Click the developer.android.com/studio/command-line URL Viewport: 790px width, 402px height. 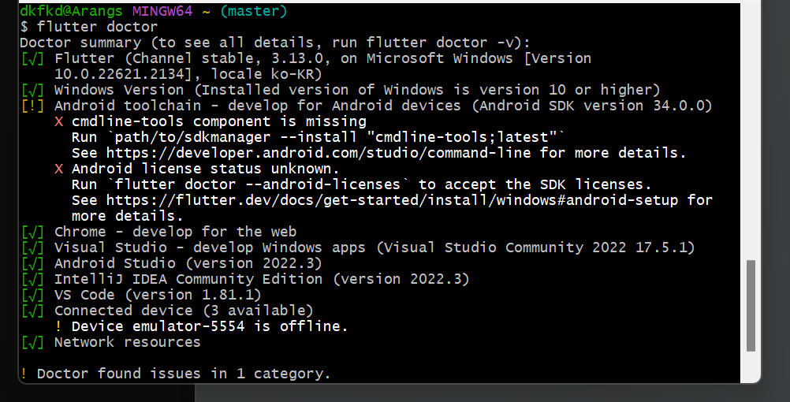coord(318,153)
